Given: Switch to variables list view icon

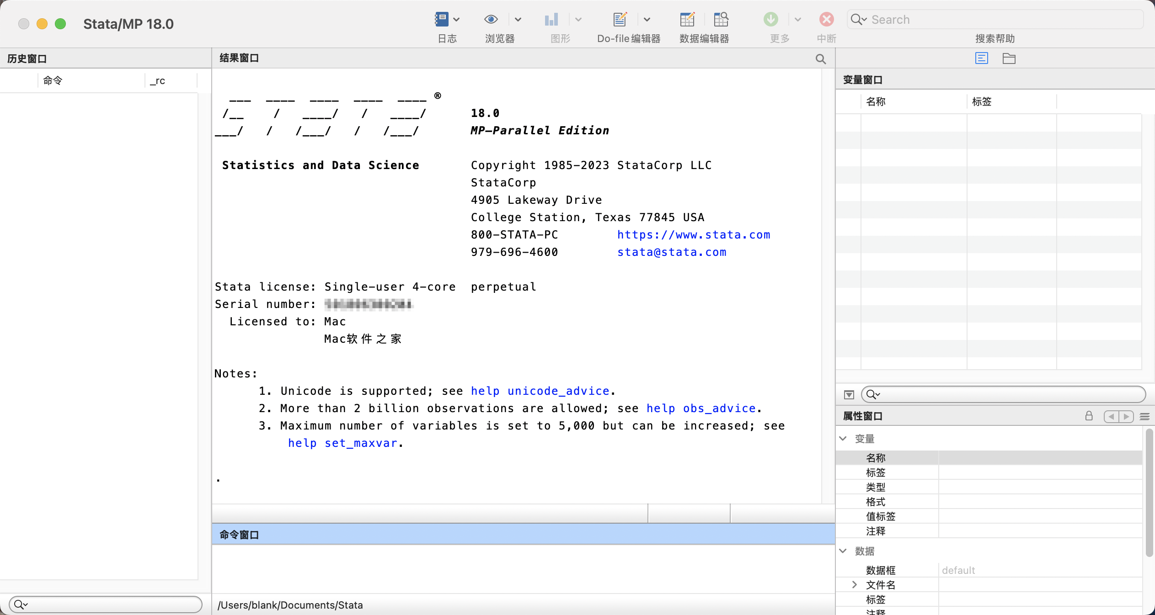Looking at the screenshot, I should [982, 58].
